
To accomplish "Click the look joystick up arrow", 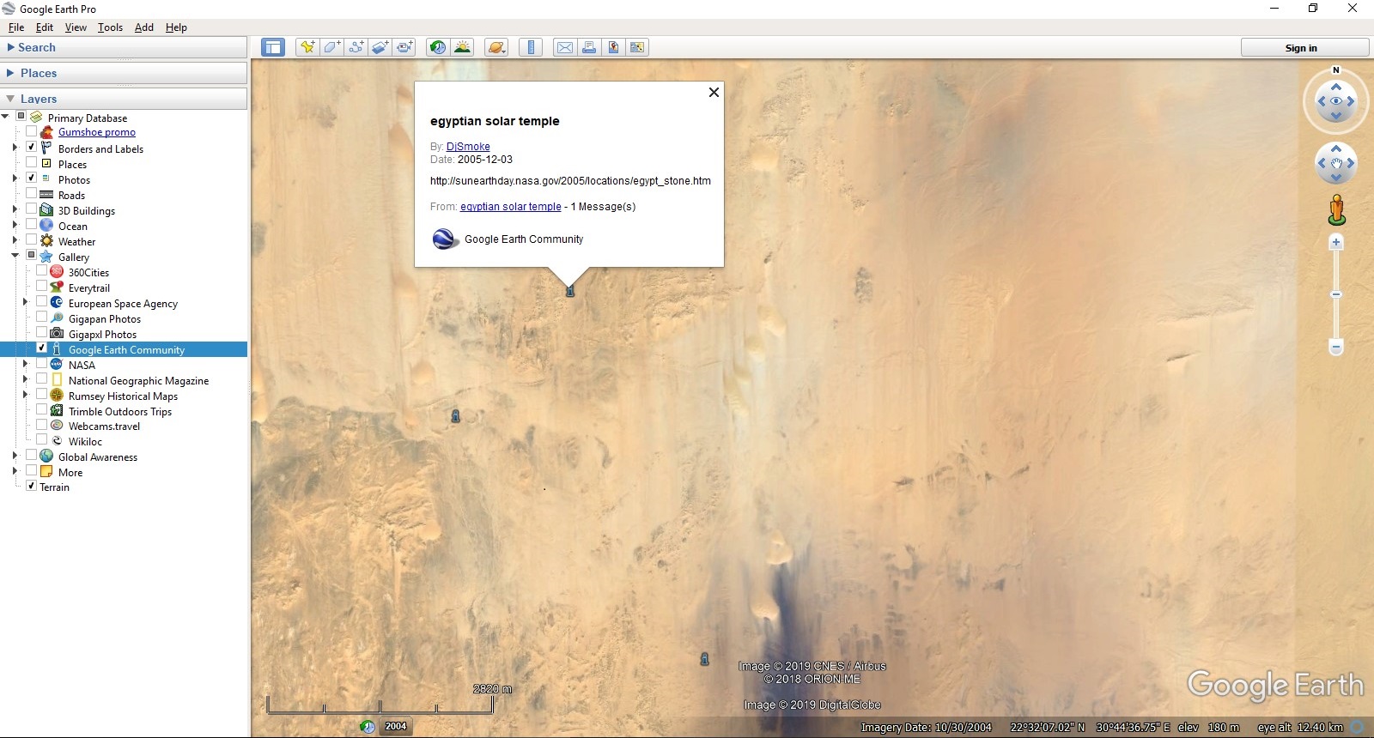I will [1335, 87].
